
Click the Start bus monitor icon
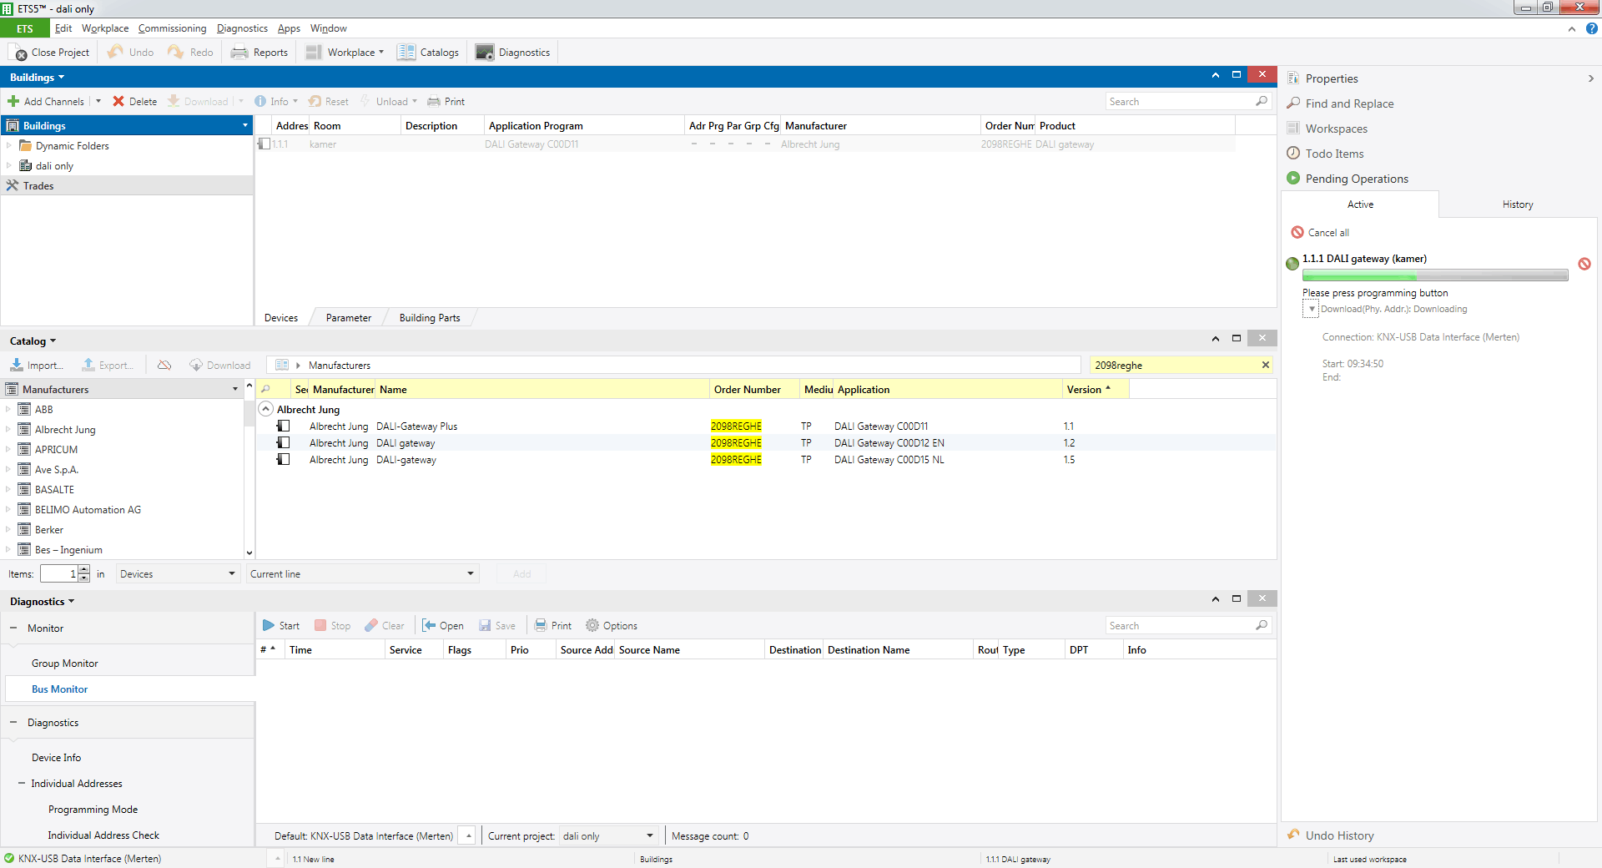pyautogui.click(x=269, y=626)
